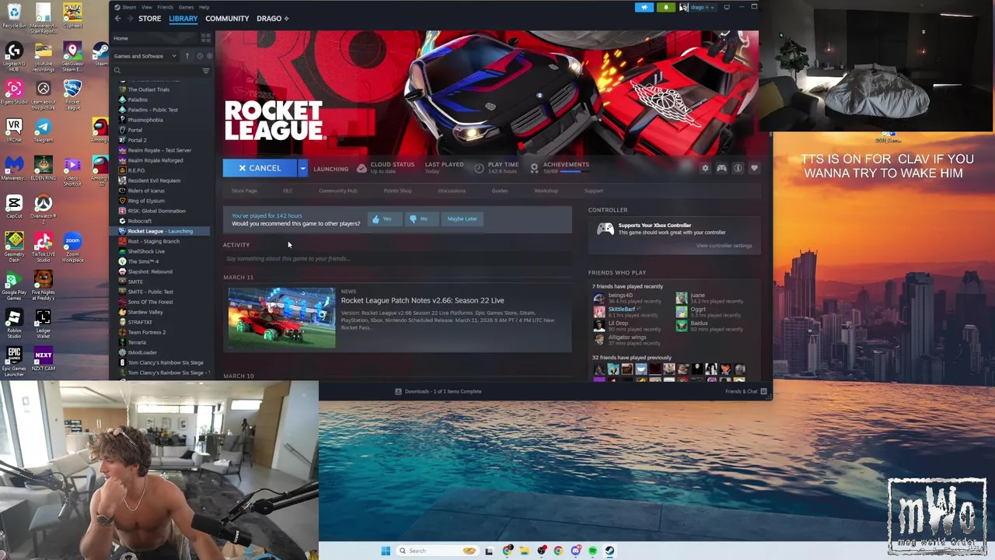Viewport: 995px width, 560px height.
Task: Open dropdown arrow next to Cancel button
Action: coord(302,168)
